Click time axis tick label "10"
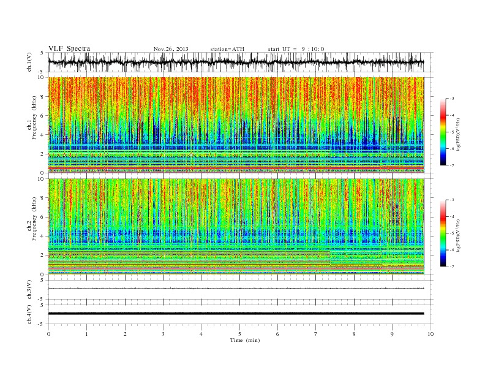Image resolution: width=485 pixels, height=375 pixels. 430,334
